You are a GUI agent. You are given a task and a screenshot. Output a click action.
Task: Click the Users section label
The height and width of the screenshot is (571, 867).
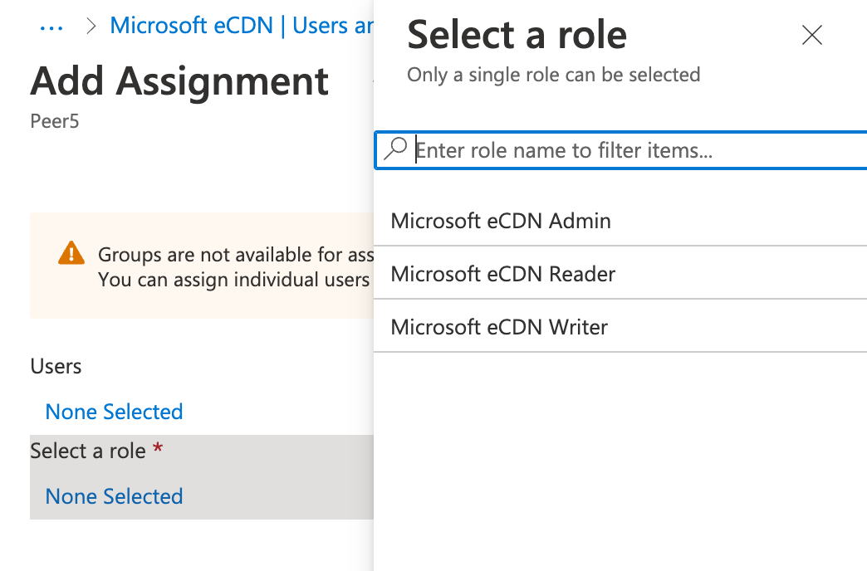click(x=56, y=366)
